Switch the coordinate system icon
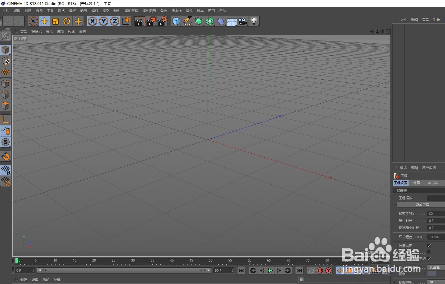This screenshot has height=284, width=445. tap(126, 21)
